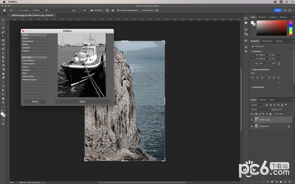Viewport: 295px width, 184px height.
Task: Choose Comic effect in FX4Pics list
Action: tap(34, 67)
